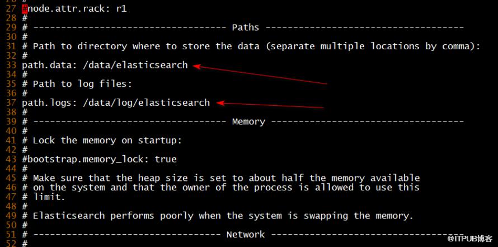
Task: Click the Memory section header text
Action: point(248,122)
